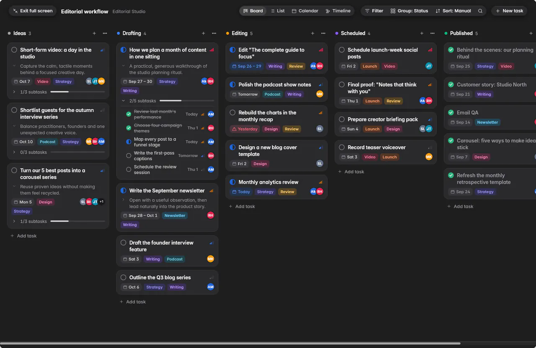Switch to the Timeline view tab

pos(338,11)
